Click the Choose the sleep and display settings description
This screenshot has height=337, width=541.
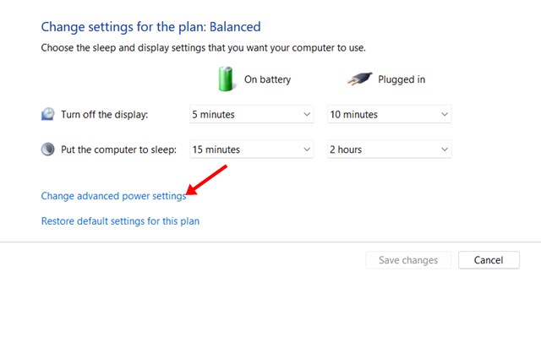(x=203, y=47)
